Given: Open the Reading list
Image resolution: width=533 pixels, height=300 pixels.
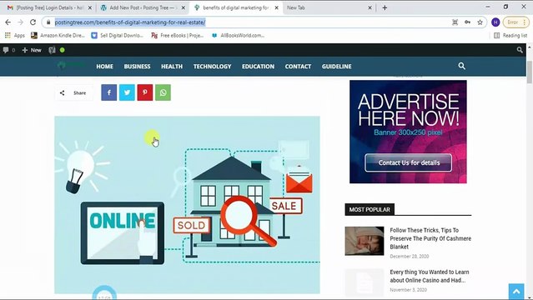Looking at the screenshot, I should tap(510, 35).
